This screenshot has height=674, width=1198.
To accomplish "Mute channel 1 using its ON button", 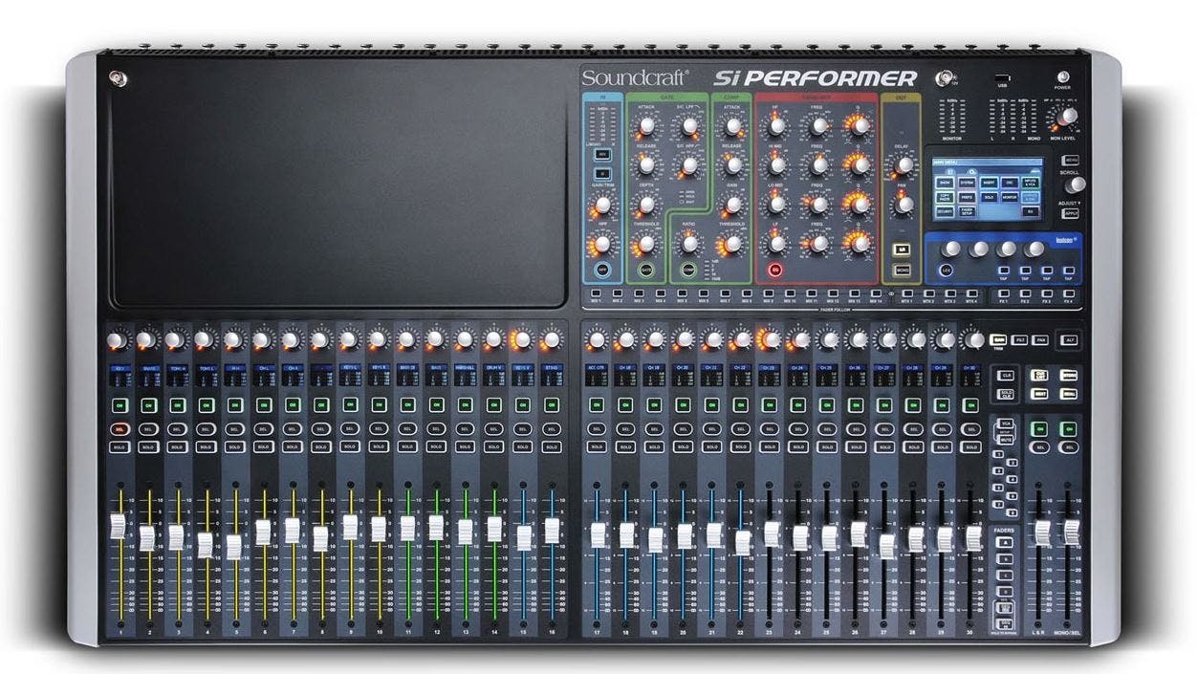I will 120,405.
